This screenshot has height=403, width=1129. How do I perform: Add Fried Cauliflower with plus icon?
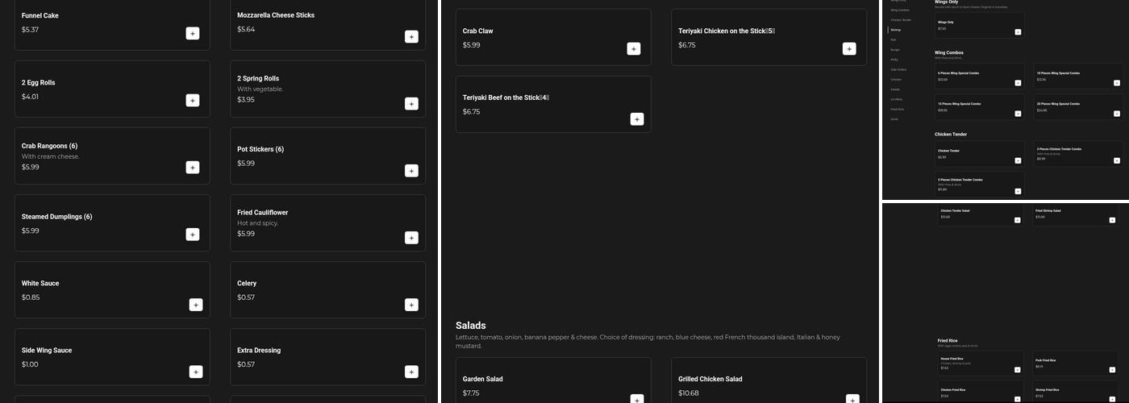click(411, 238)
